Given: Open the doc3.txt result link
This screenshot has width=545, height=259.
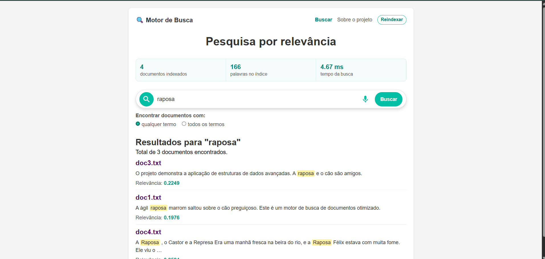Looking at the screenshot, I should tap(148, 163).
